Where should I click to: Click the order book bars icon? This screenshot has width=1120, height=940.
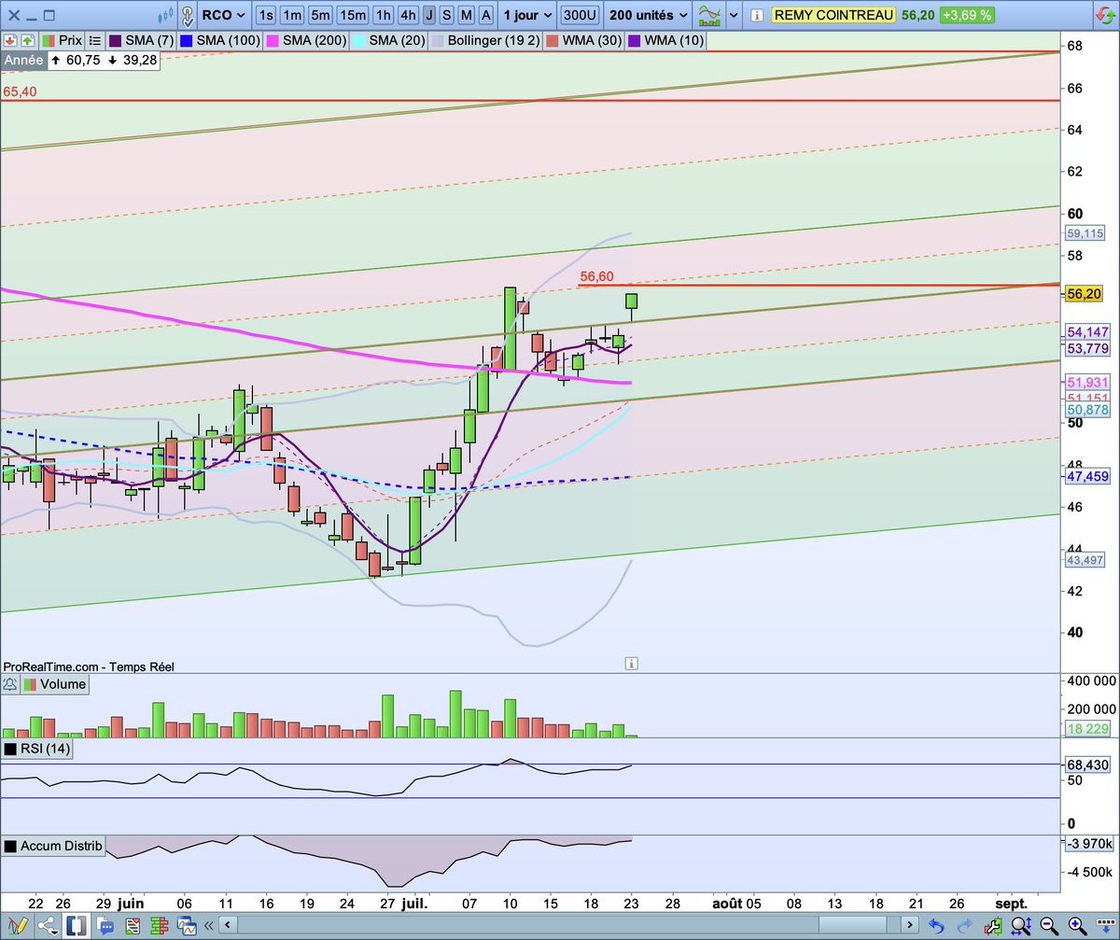[159, 926]
